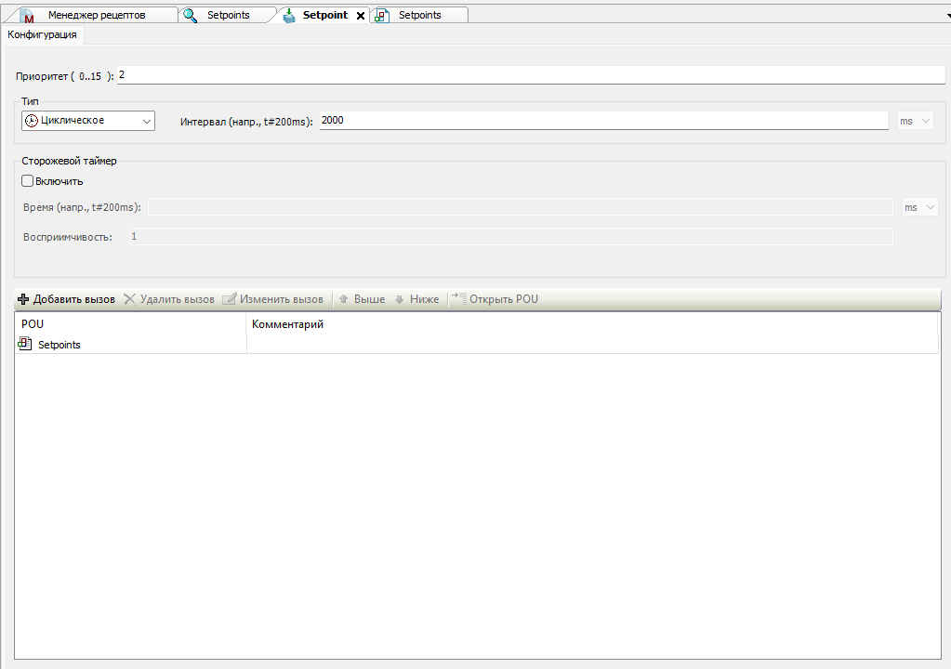Click the Интервал field showing 2000
Viewport: 951px width, 669px height.
point(604,121)
